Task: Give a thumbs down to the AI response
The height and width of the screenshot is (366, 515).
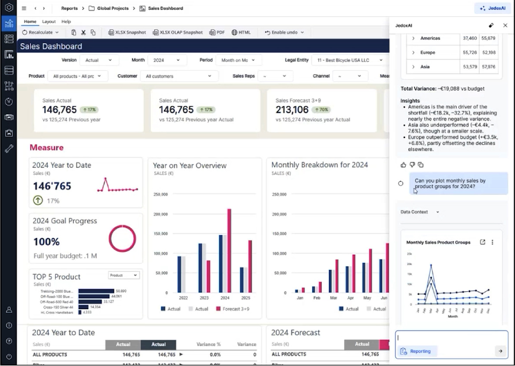Action: pos(412,165)
